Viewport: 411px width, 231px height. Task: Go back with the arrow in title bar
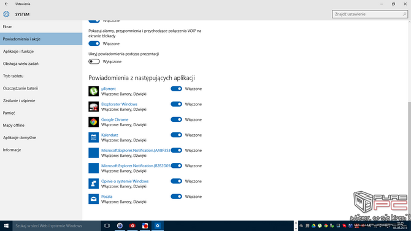[6, 4]
